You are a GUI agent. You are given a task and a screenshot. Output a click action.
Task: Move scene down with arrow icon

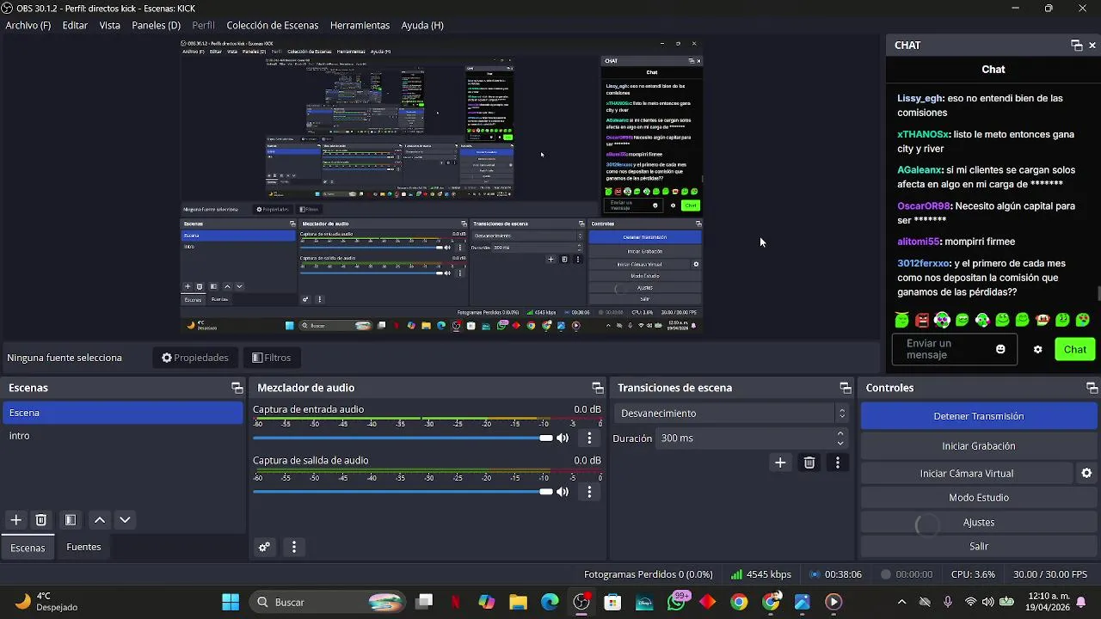point(125,520)
